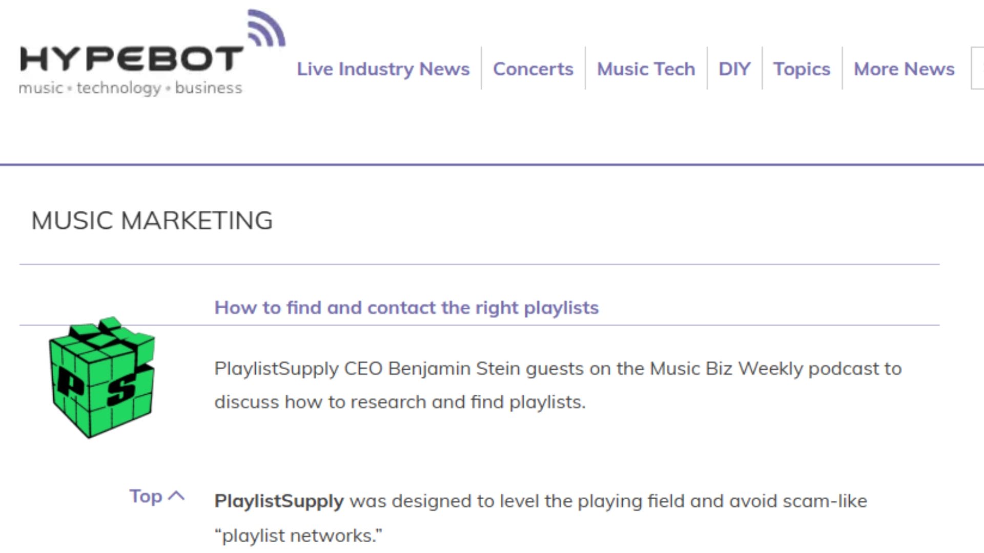Click the bolded PlaylistSupply text in the article
Viewport: 984px width, 553px height.
(x=279, y=501)
